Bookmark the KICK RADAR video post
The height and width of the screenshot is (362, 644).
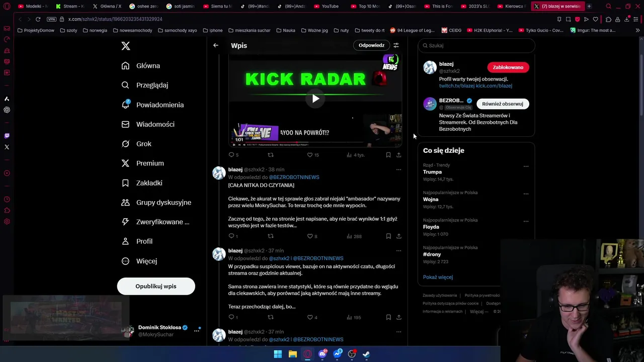tap(388, 155)
